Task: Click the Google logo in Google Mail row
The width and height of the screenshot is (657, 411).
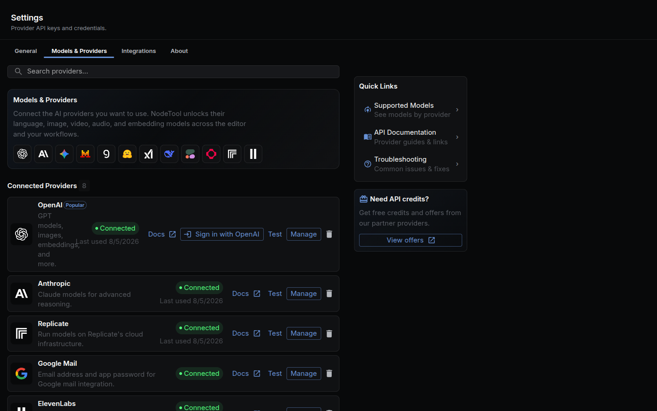Action: pos(21,374)
